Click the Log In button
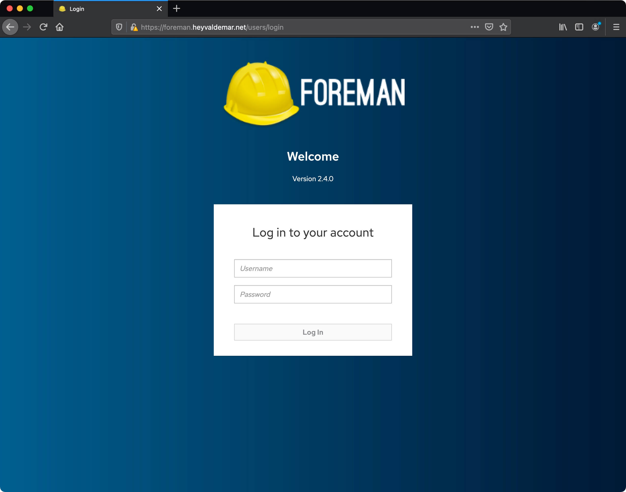 [x=313, y=332]
